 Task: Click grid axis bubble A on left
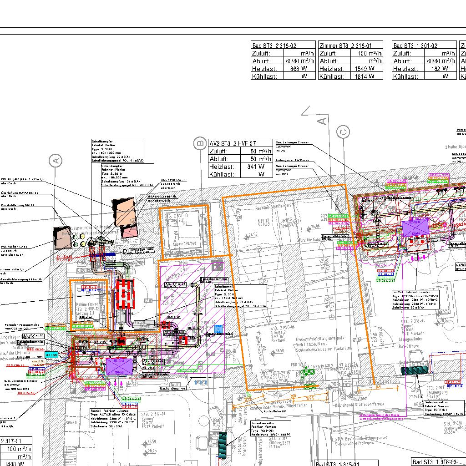click(x=56, y=161)
